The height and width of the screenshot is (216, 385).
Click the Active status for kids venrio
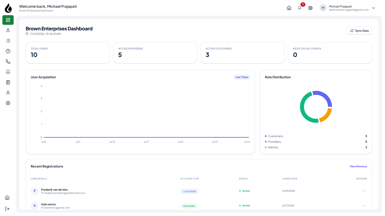(244, 206)
